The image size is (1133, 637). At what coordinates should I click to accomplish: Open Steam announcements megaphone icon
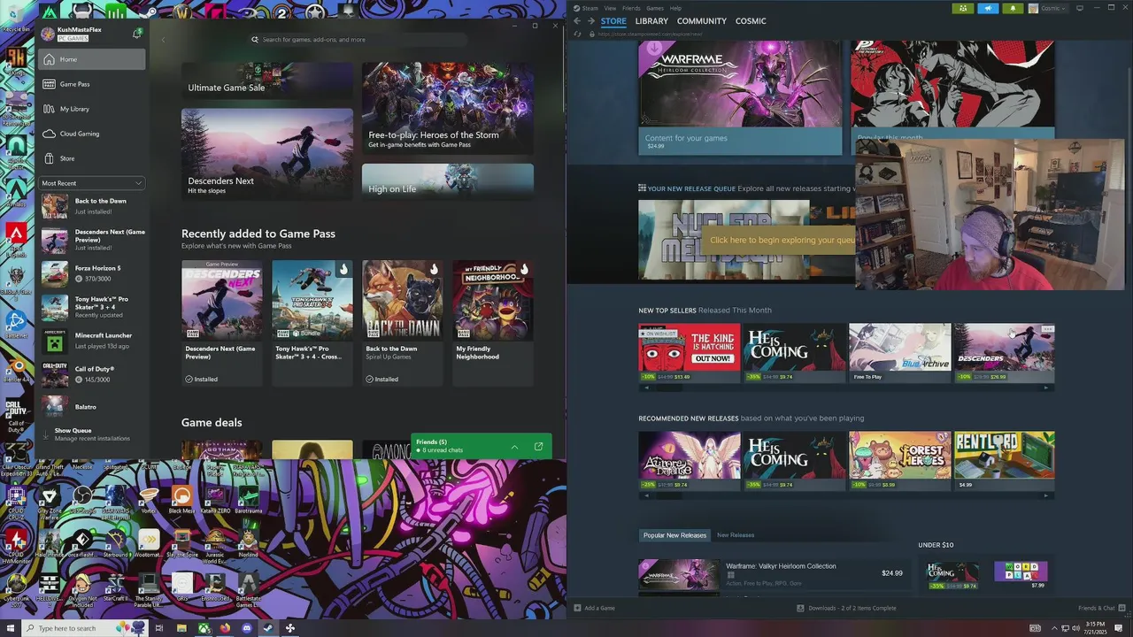point(988,8)
